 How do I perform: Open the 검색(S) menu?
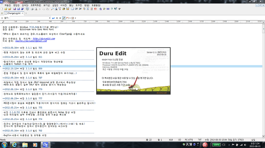[25, 5]
